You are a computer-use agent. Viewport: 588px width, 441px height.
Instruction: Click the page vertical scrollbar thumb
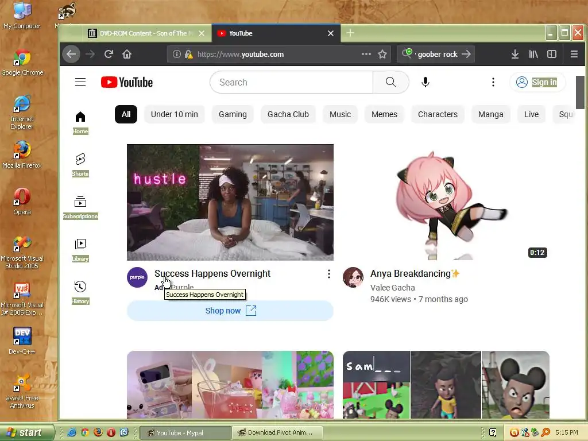(580, 92)
